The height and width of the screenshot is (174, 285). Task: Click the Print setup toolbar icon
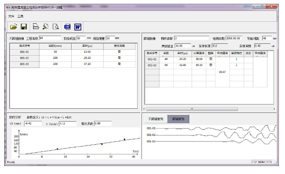tap(46, 27)
